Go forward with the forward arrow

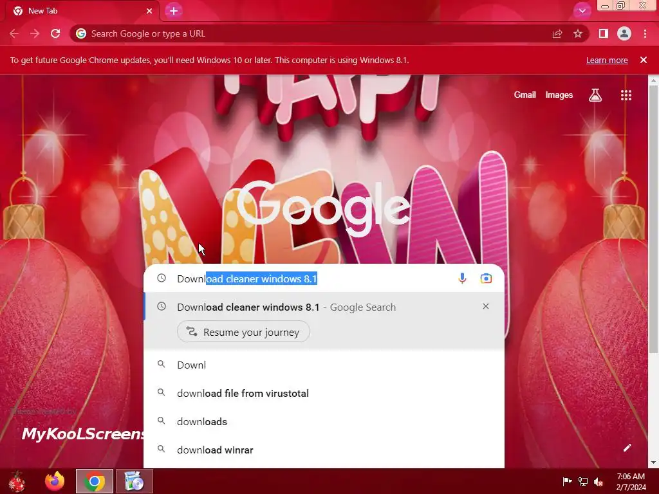(x=35, y=33)
